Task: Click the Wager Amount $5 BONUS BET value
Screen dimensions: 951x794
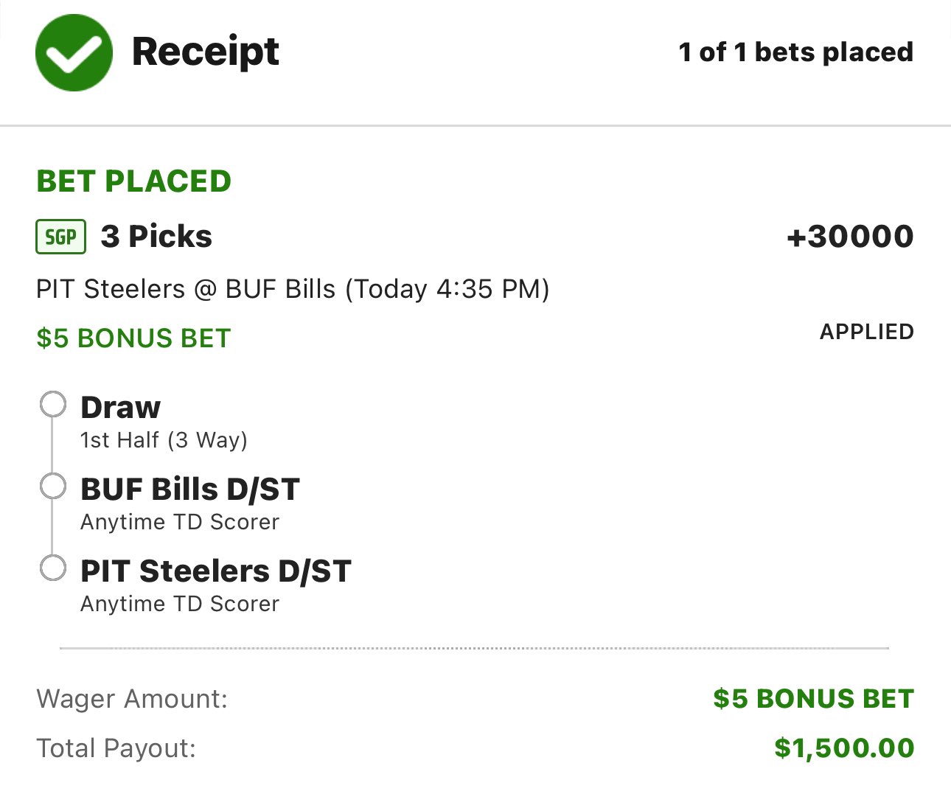Action: point(813,699)
